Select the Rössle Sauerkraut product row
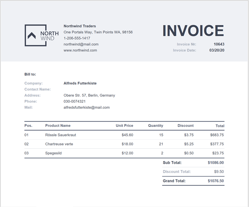Image resolution: width=249 pixels, height=207 pixels. (x=61, y=135)
